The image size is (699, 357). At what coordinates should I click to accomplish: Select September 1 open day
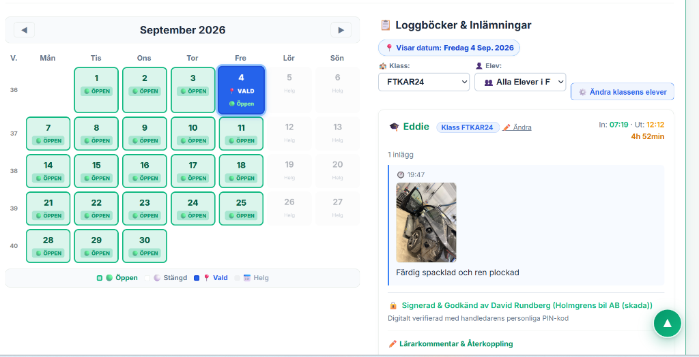(x=96, y=90)
